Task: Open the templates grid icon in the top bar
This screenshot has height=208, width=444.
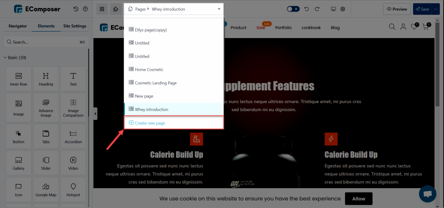Action: pyautogui.click(x=102, y=9)
